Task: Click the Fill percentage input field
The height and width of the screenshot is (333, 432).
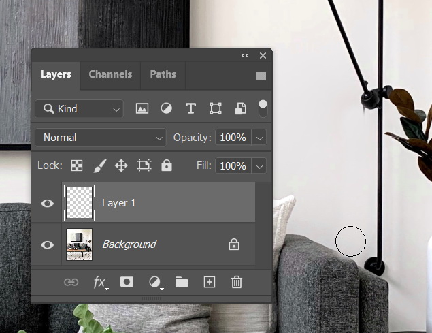Action: pyautogui.click(x=233, y=165)
